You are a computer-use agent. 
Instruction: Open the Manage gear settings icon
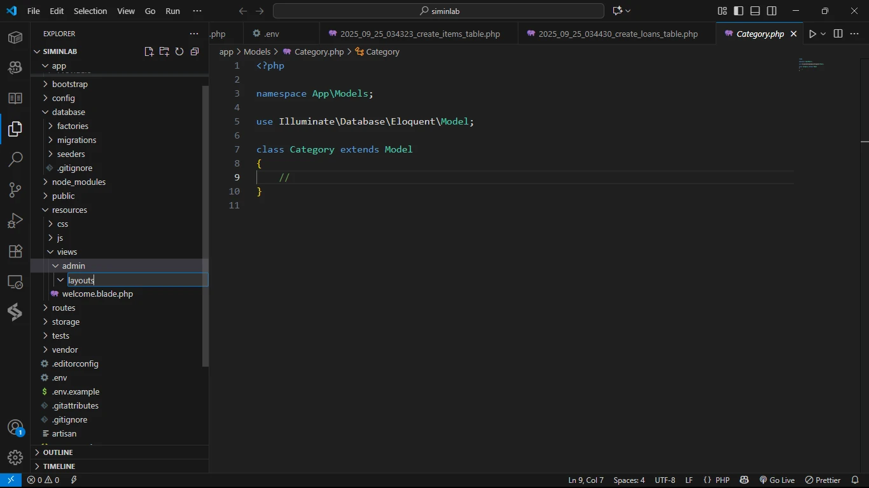pyautogui.click(x=15, y=457)
